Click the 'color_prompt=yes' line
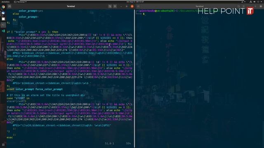The width and height of the screenshot is (264, 148). coord(31,11)
